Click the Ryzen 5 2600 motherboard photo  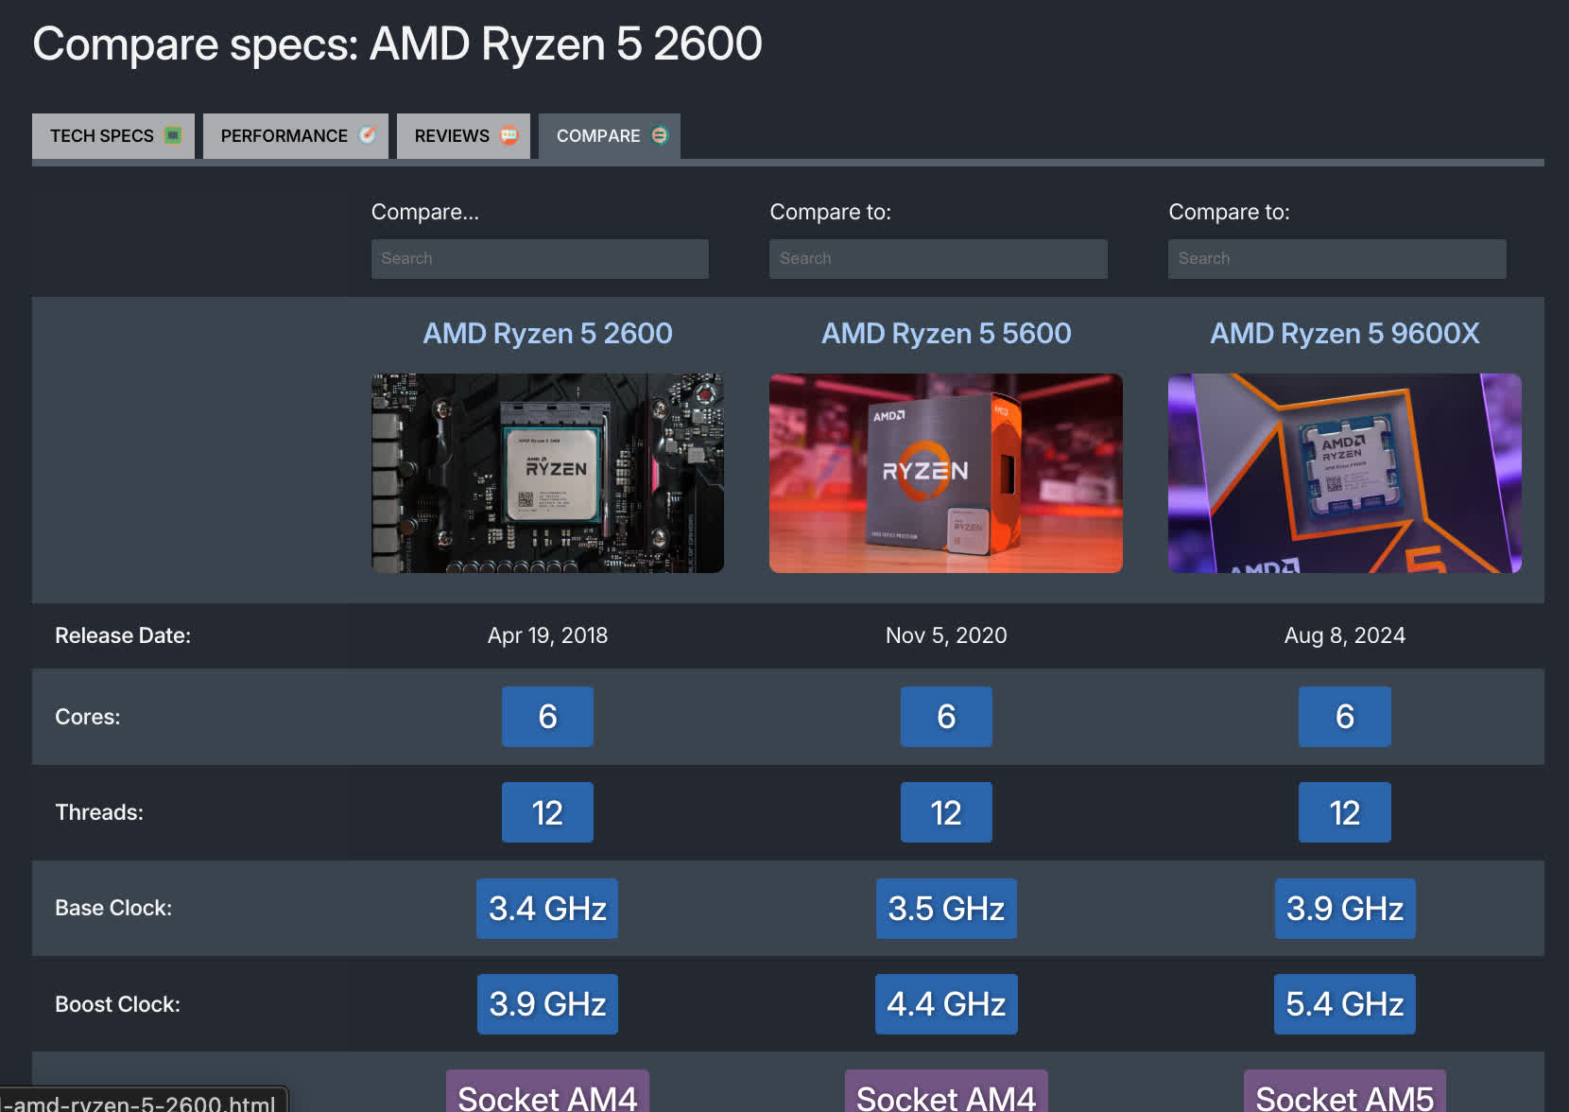548,473
